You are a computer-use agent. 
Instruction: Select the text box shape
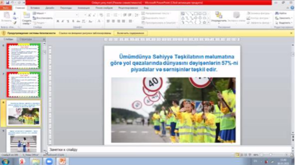click(x=183, y=14)
